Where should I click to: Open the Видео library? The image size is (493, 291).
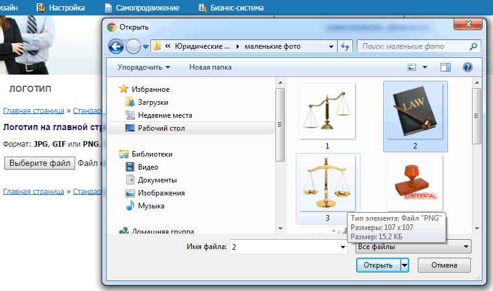coord(148,167)
